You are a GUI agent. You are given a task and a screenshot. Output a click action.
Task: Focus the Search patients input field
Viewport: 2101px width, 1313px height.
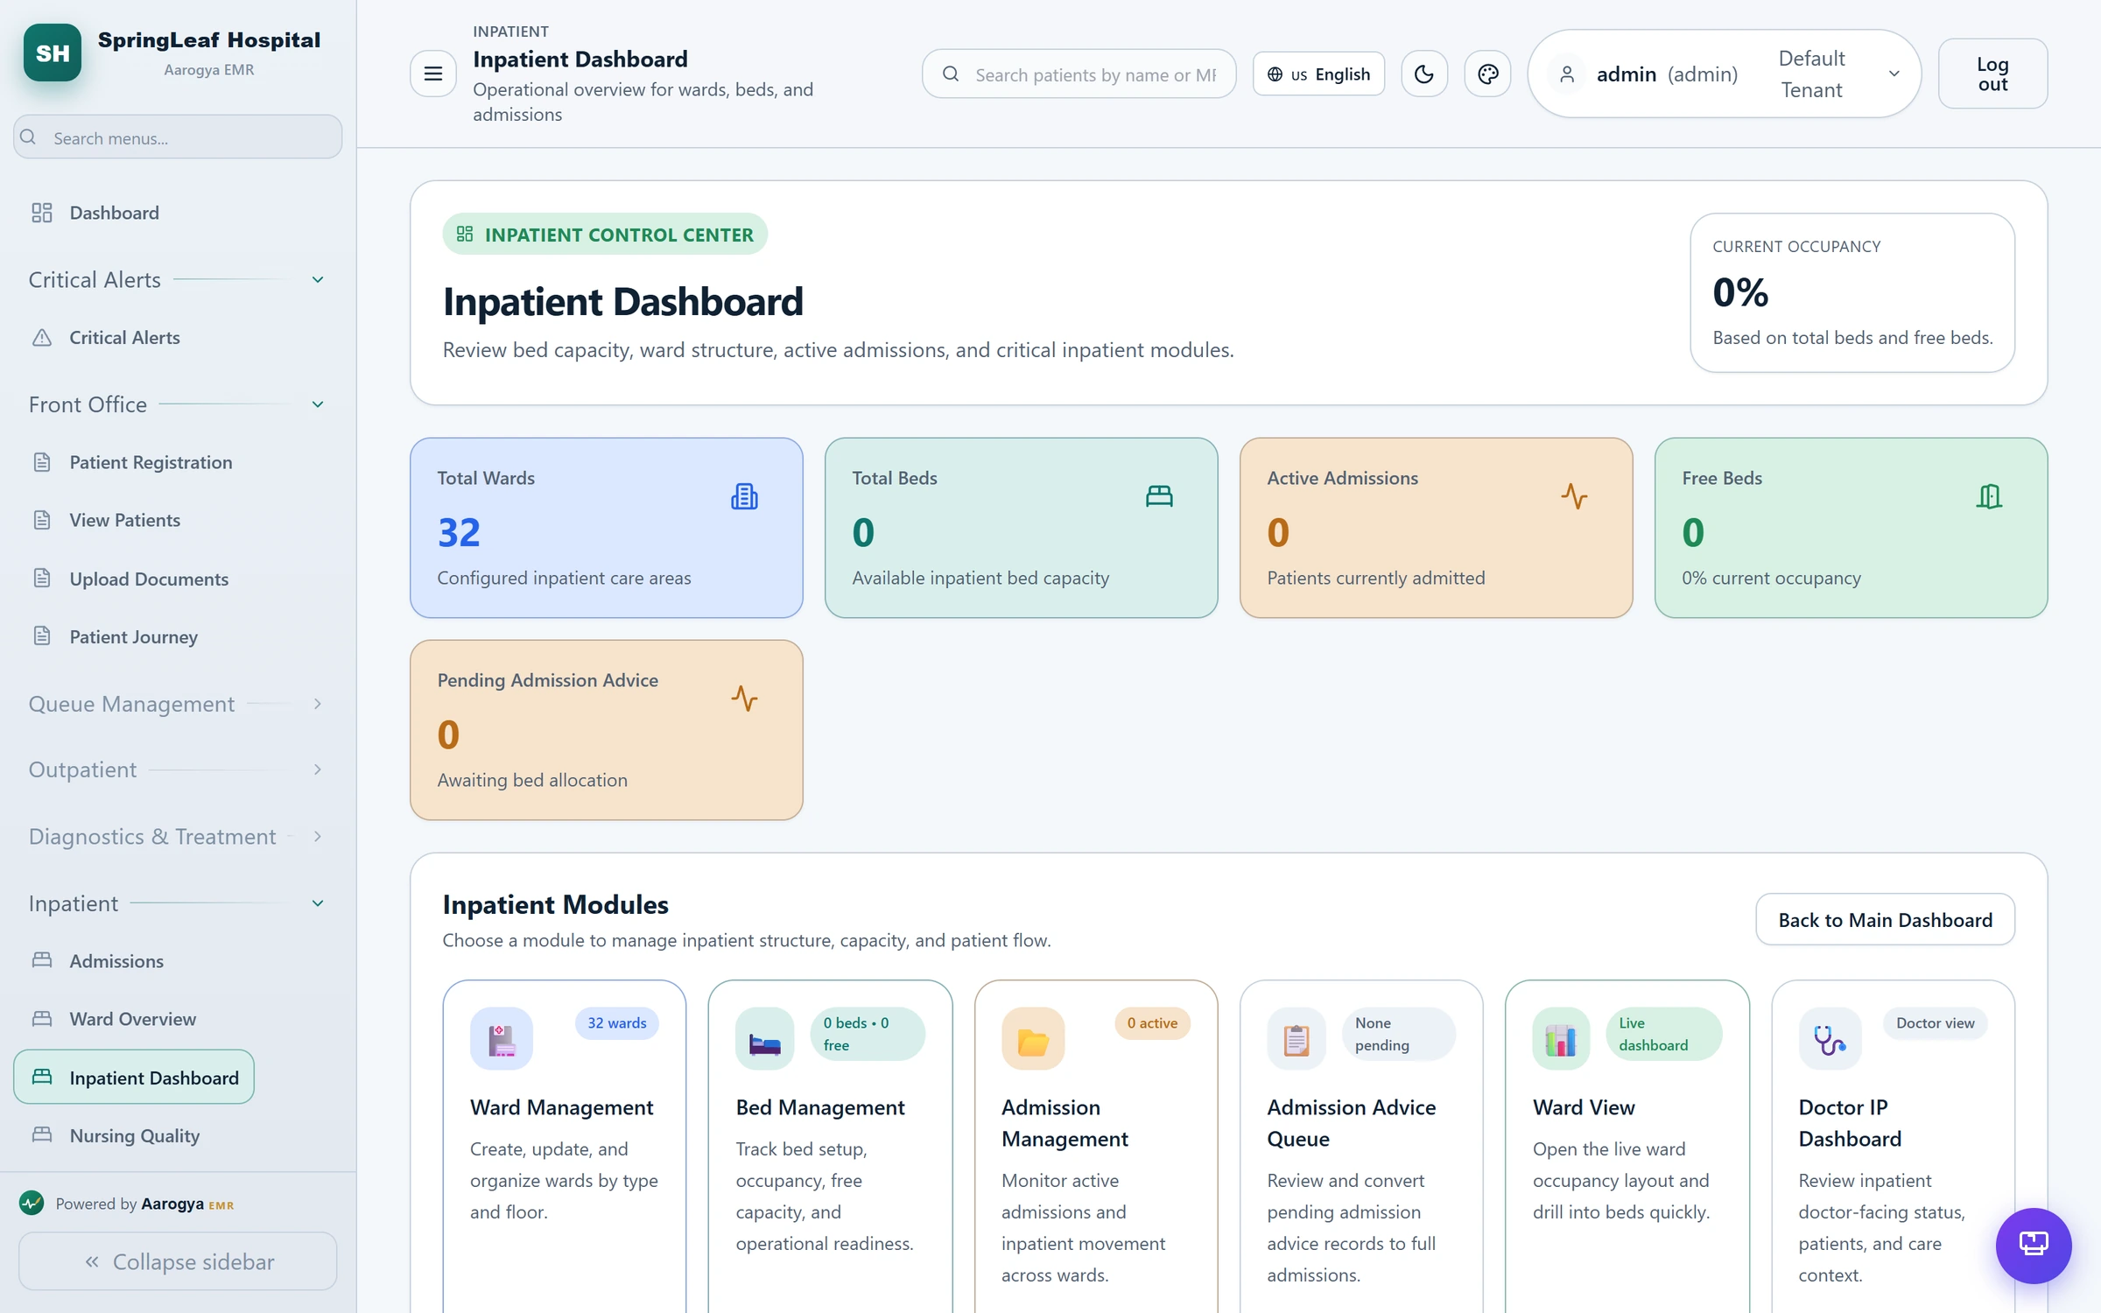click(x=1079, y=74)
